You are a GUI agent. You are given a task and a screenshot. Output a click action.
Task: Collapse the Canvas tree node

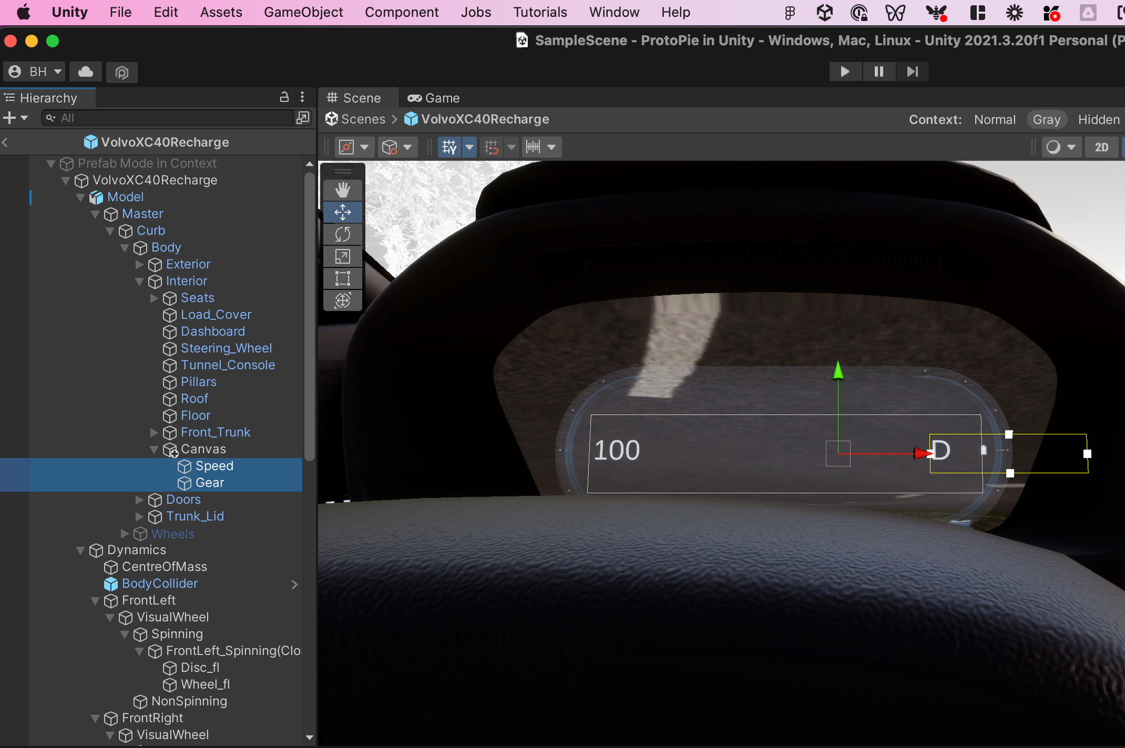point(154,449)
